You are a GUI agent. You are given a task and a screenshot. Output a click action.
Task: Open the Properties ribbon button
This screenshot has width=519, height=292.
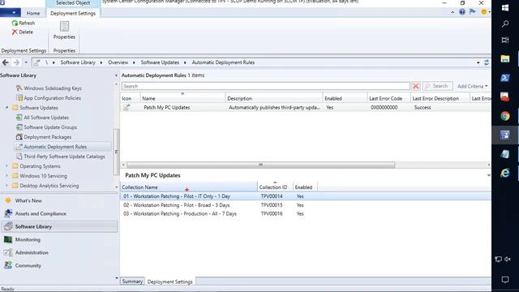click(64, 31)
